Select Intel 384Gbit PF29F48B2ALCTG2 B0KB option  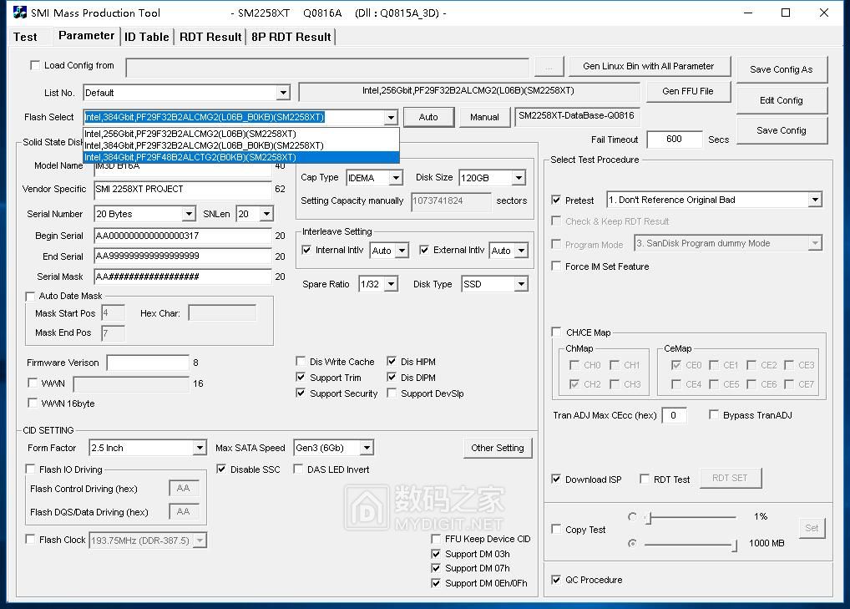click(x=241, y=157)
